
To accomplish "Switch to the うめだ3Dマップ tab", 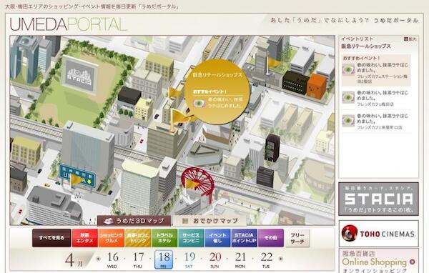I will point(134,221).
